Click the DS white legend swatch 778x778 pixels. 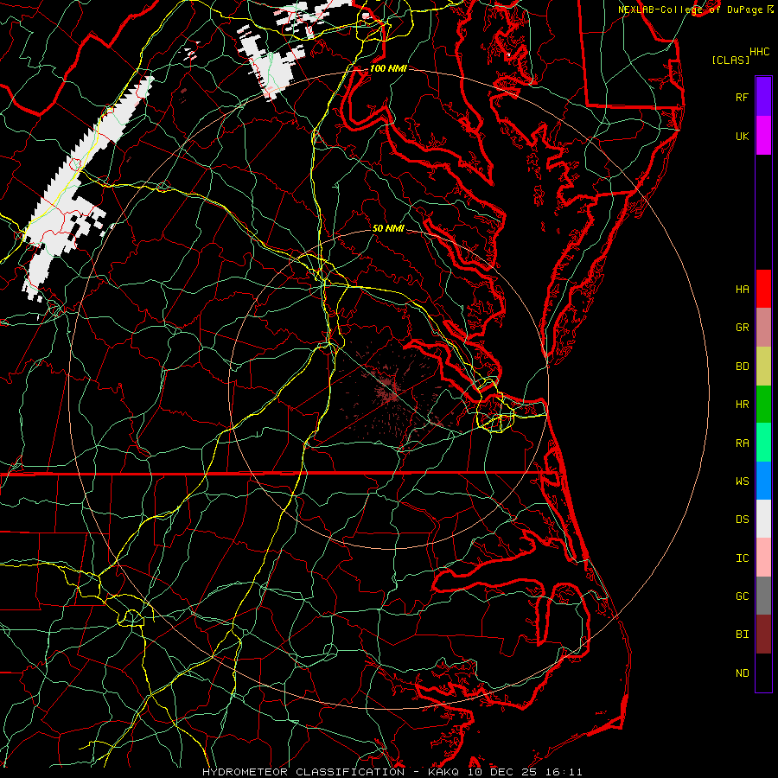763,519
